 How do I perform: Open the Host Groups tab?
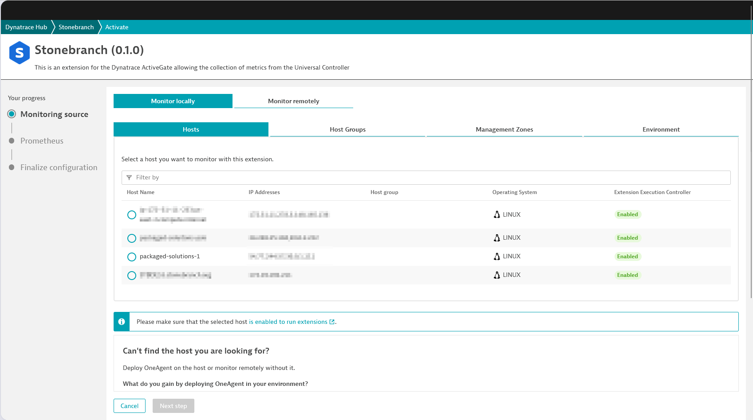click(348, 129)
